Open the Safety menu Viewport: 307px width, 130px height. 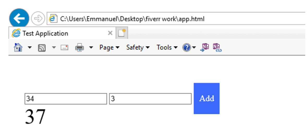pos(138,47)
